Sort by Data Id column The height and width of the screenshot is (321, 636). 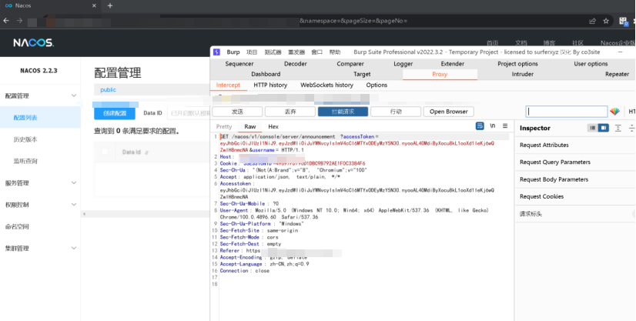click(146, 152)
